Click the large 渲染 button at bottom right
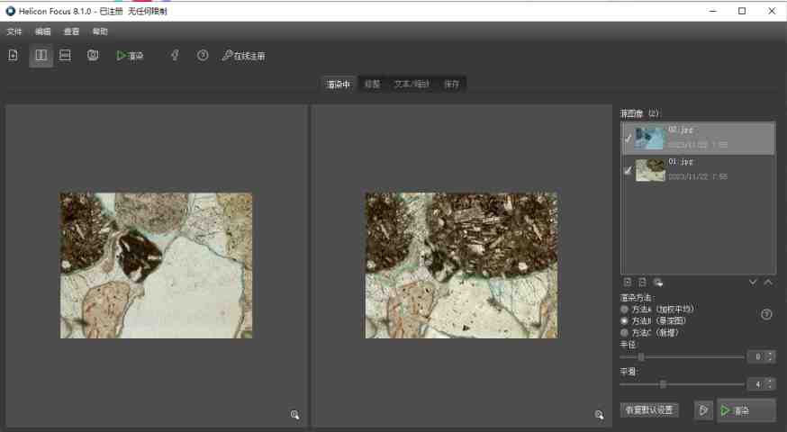This screenshot has width=787, height=432. tap(746, 410)
